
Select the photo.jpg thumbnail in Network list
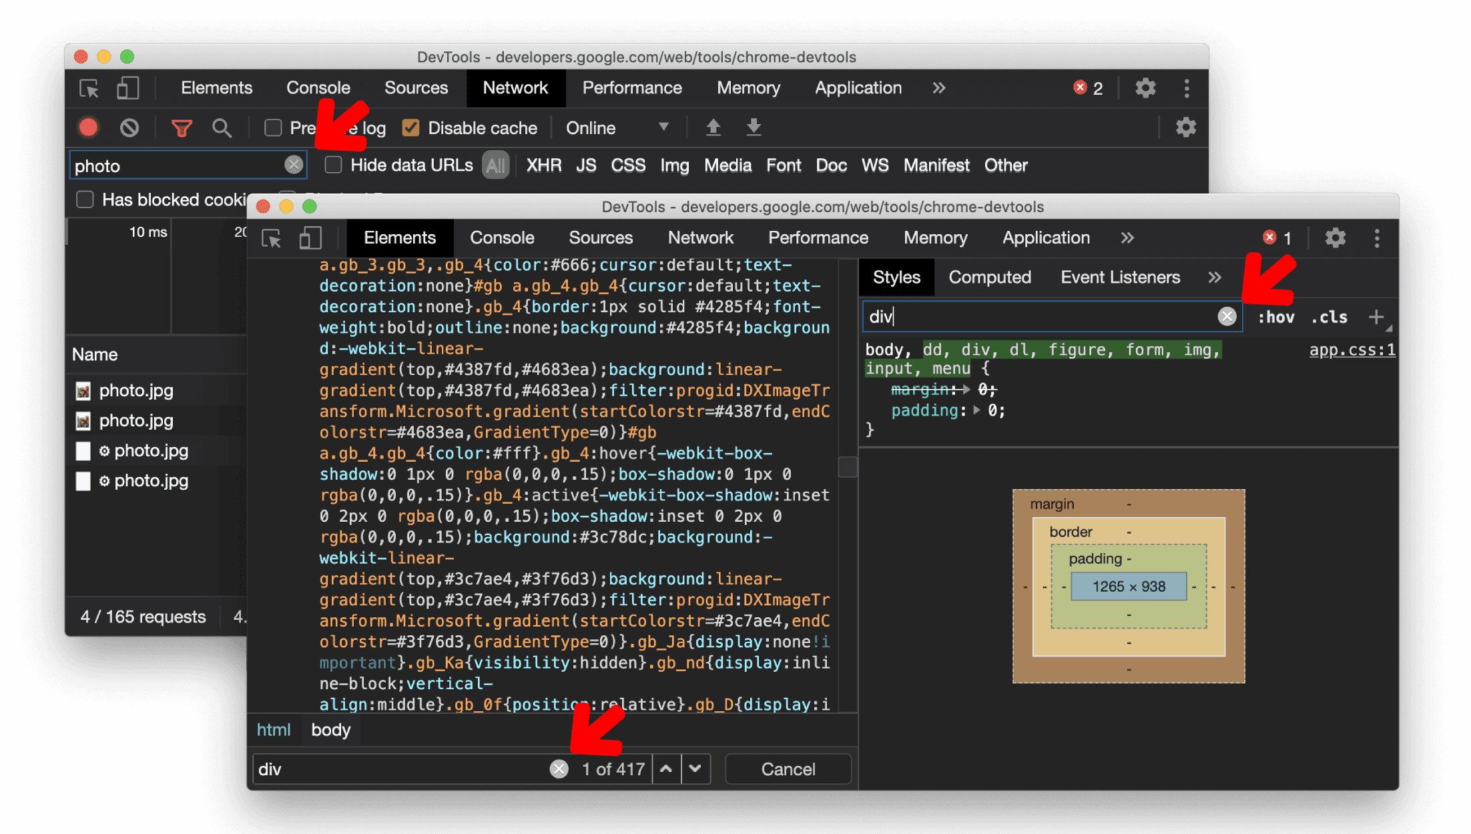(86, 391)
